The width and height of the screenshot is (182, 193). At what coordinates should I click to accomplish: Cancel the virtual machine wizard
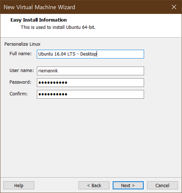162,185
